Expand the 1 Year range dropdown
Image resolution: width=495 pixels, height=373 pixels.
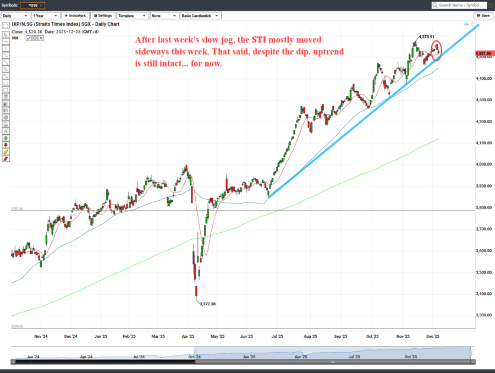(45, 16)
